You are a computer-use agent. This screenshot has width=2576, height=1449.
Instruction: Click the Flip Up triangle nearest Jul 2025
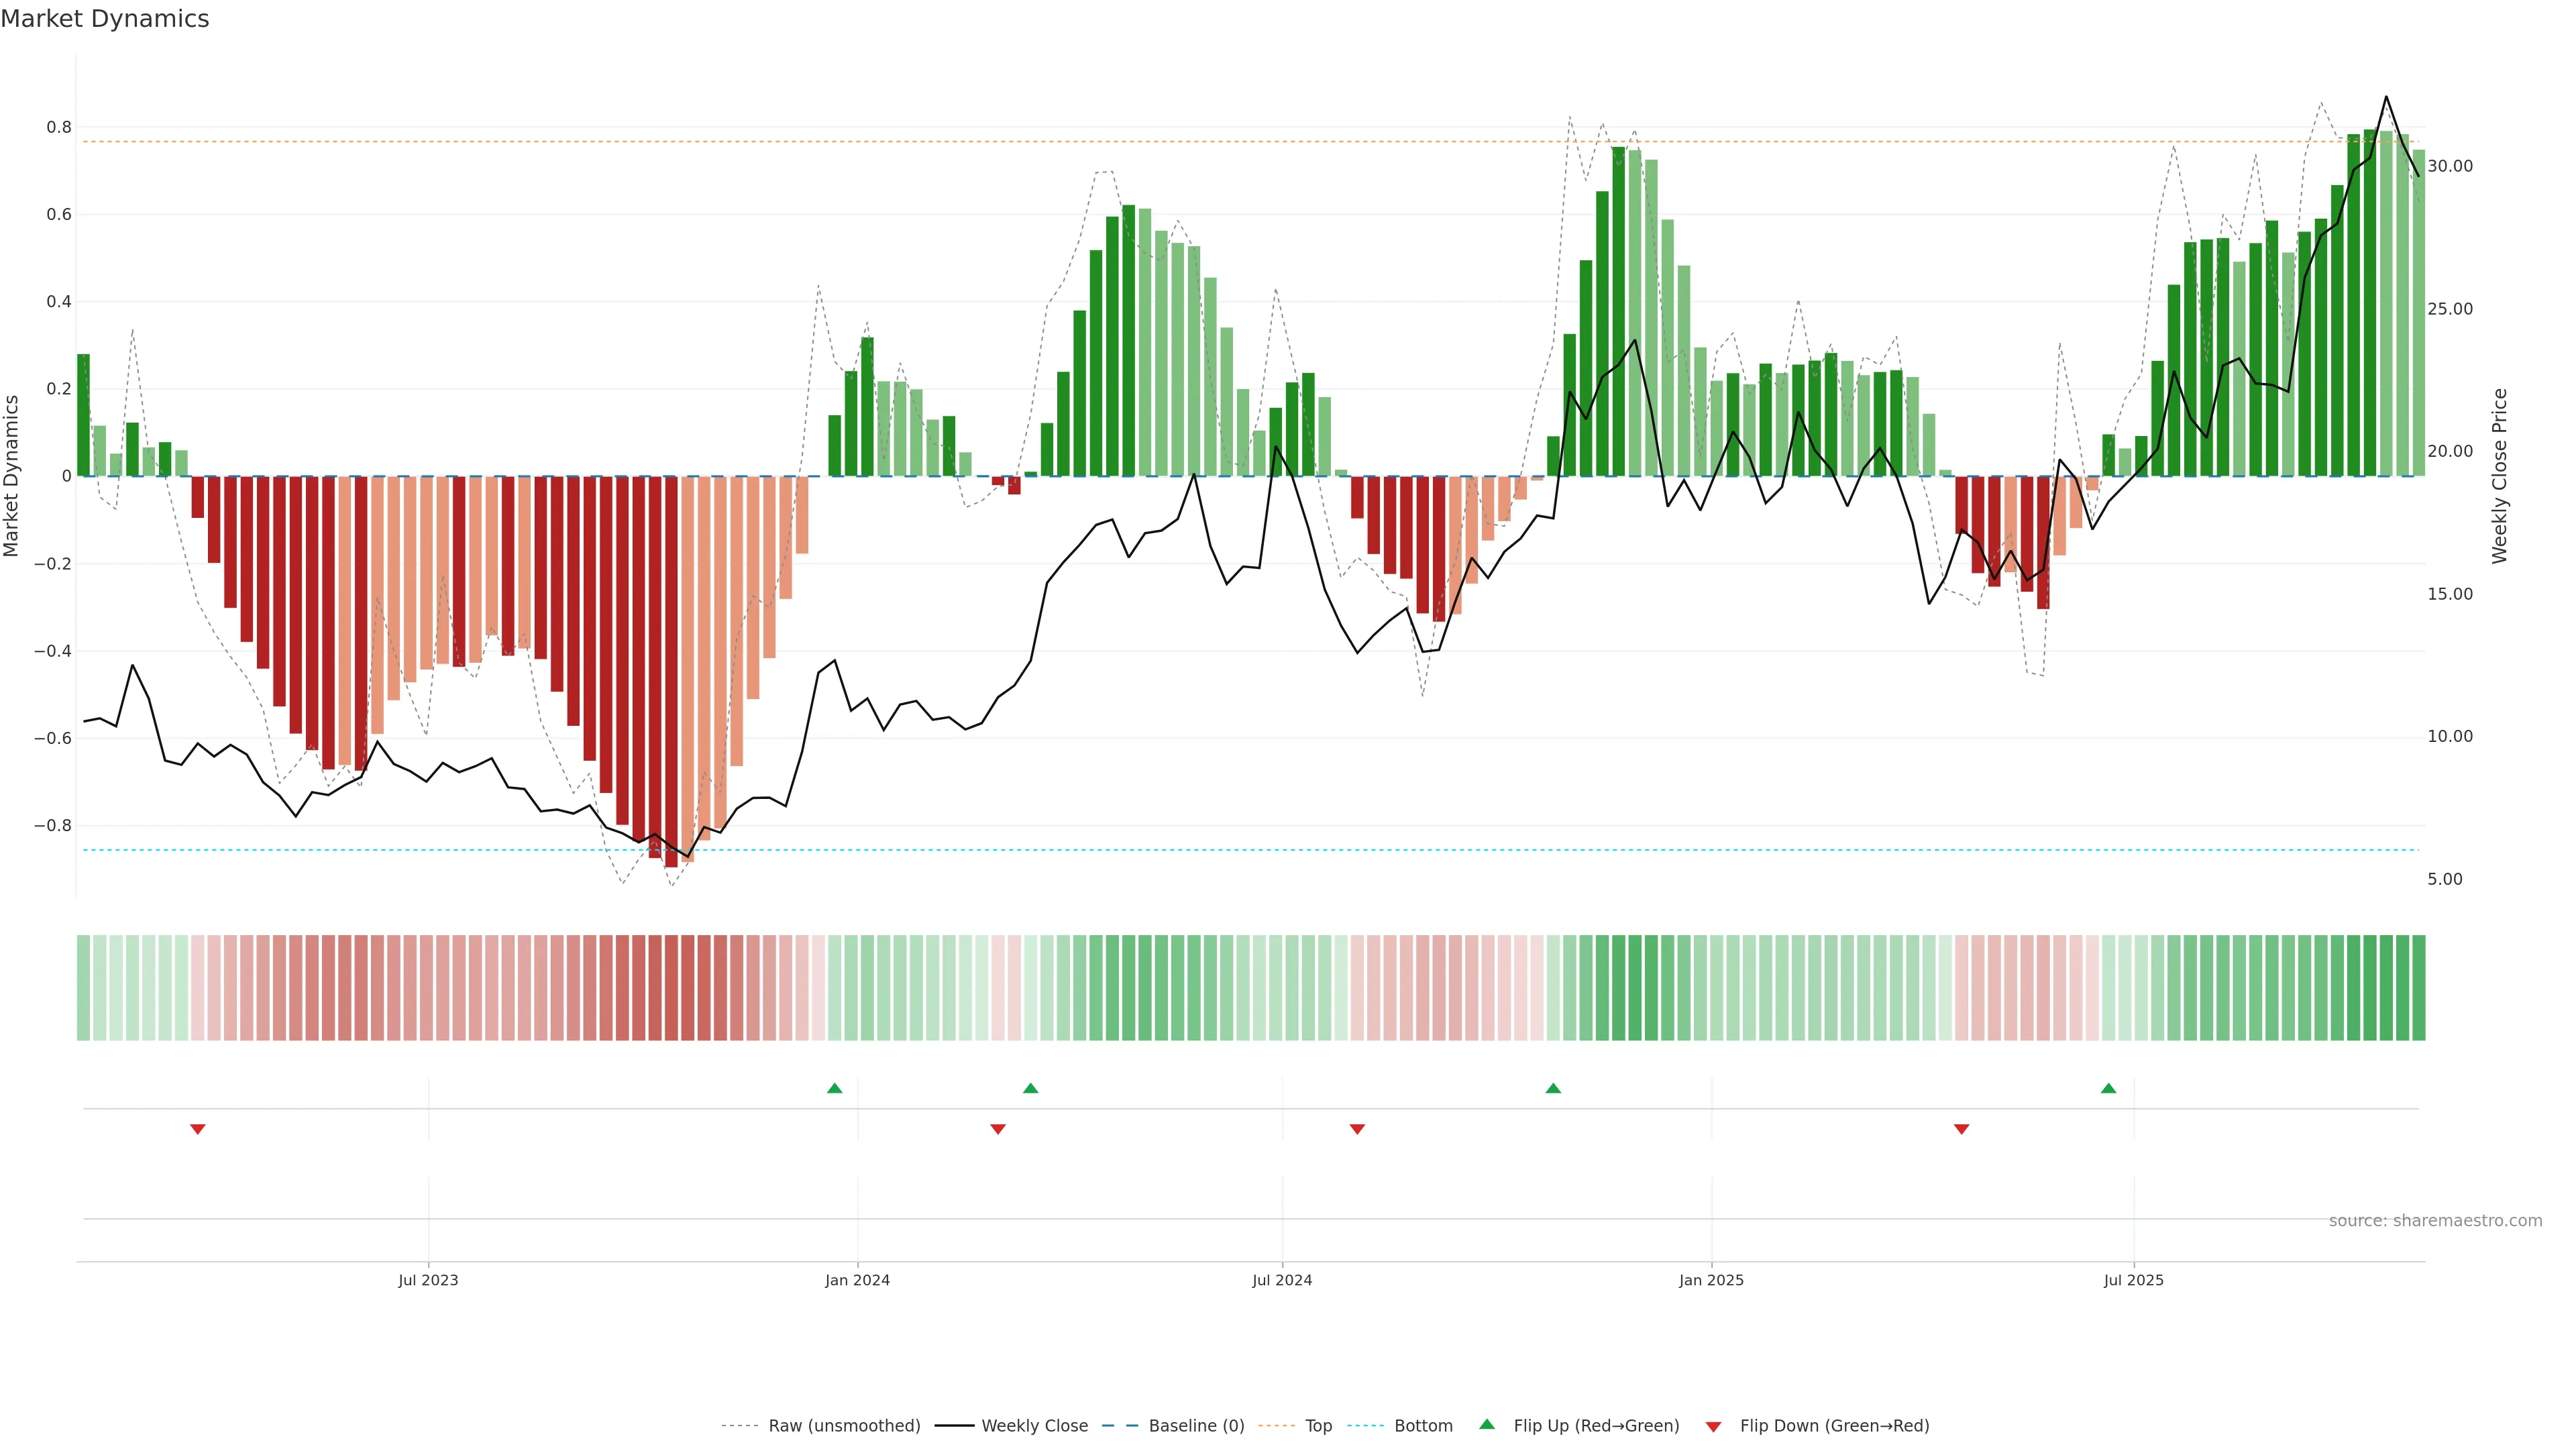coord(2108,1088)
